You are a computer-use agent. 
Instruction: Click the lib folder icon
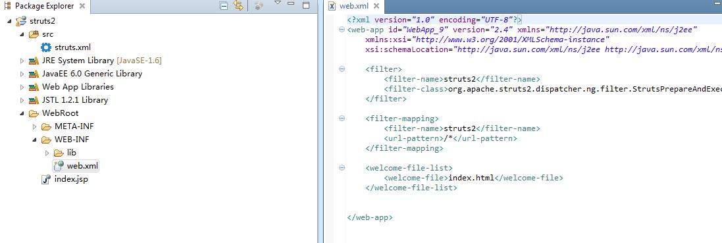[x=59, y=153]
